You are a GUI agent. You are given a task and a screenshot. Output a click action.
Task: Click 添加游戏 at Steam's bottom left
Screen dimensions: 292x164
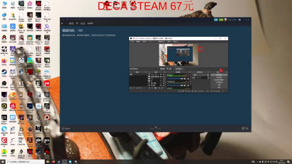click(x=66, y=129)
